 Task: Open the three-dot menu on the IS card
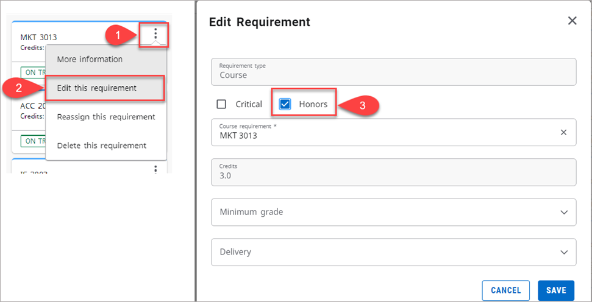pyautogui.click(x=155, y=169)
